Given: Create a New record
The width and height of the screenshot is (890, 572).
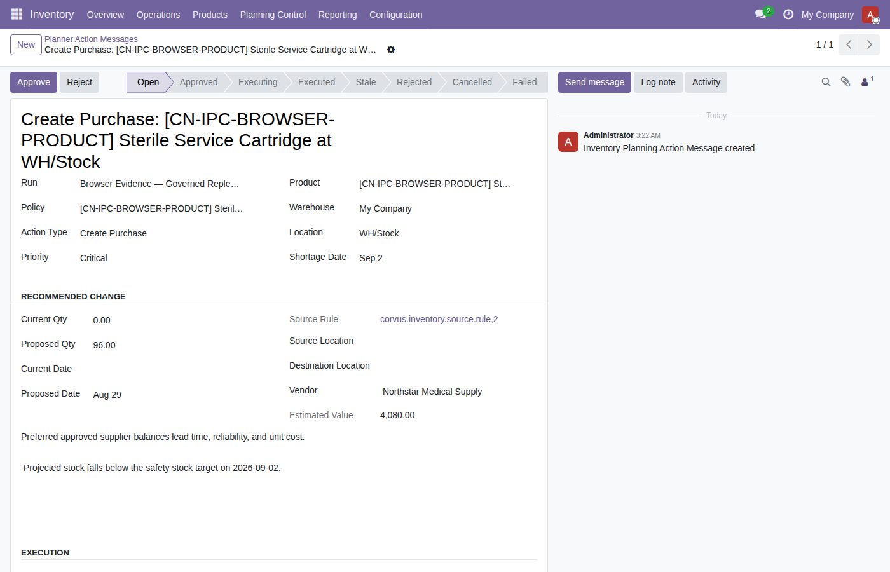Looking at the screenshot, I should [x=26, y=44].
